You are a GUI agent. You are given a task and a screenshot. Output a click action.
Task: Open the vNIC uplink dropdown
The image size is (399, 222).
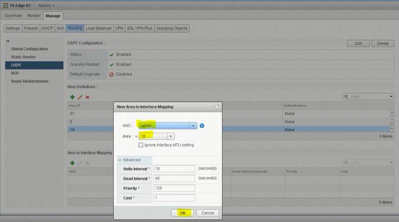coord(194,126)
